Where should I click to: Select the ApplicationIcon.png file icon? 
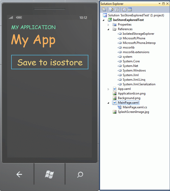pos(115,93)
